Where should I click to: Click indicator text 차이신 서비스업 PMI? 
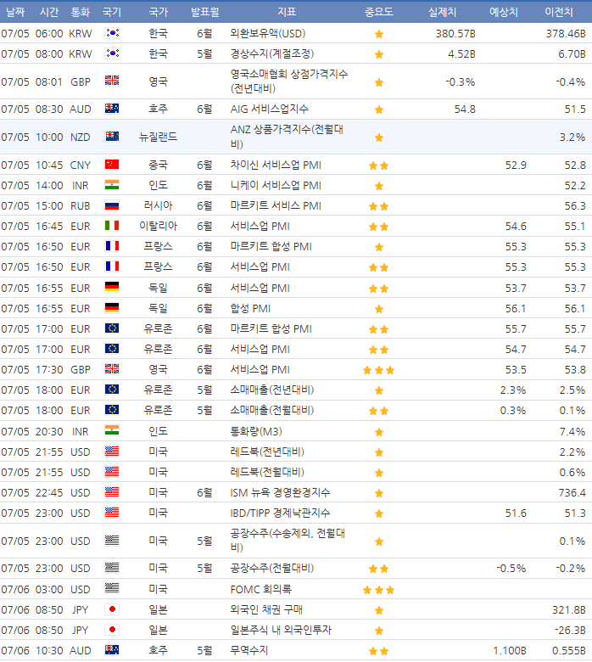(x=276, y=165)
